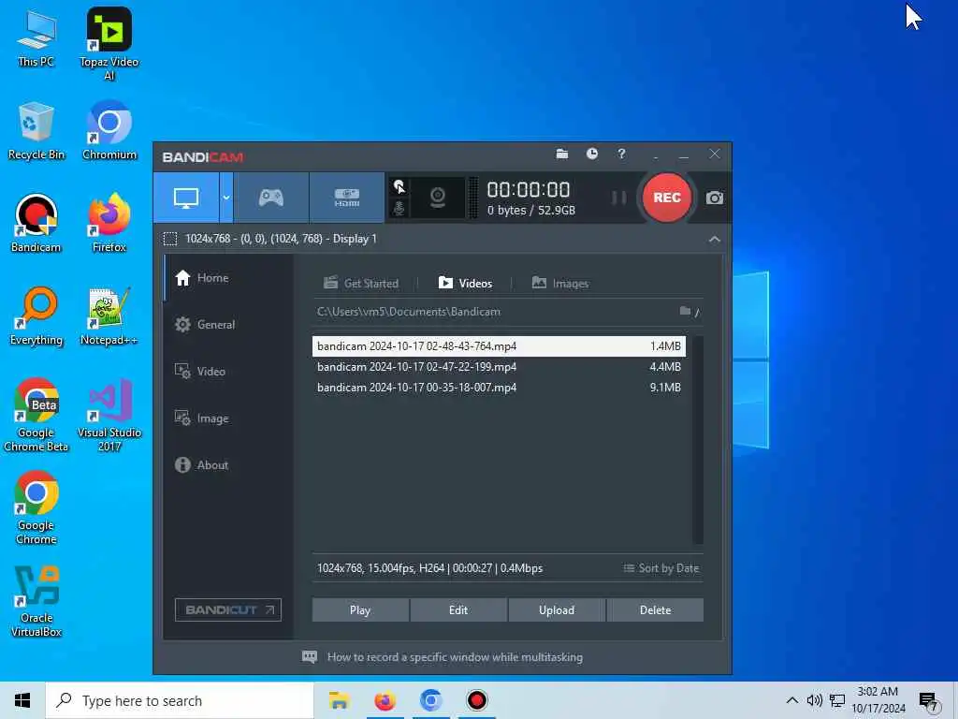This screenshot has width=958, height=719.
Task: Open Firefox from taskbar
Action: [x=385, y=700]
